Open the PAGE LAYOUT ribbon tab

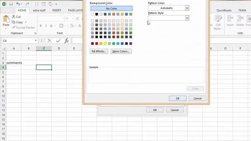click(x=75, y=10)
